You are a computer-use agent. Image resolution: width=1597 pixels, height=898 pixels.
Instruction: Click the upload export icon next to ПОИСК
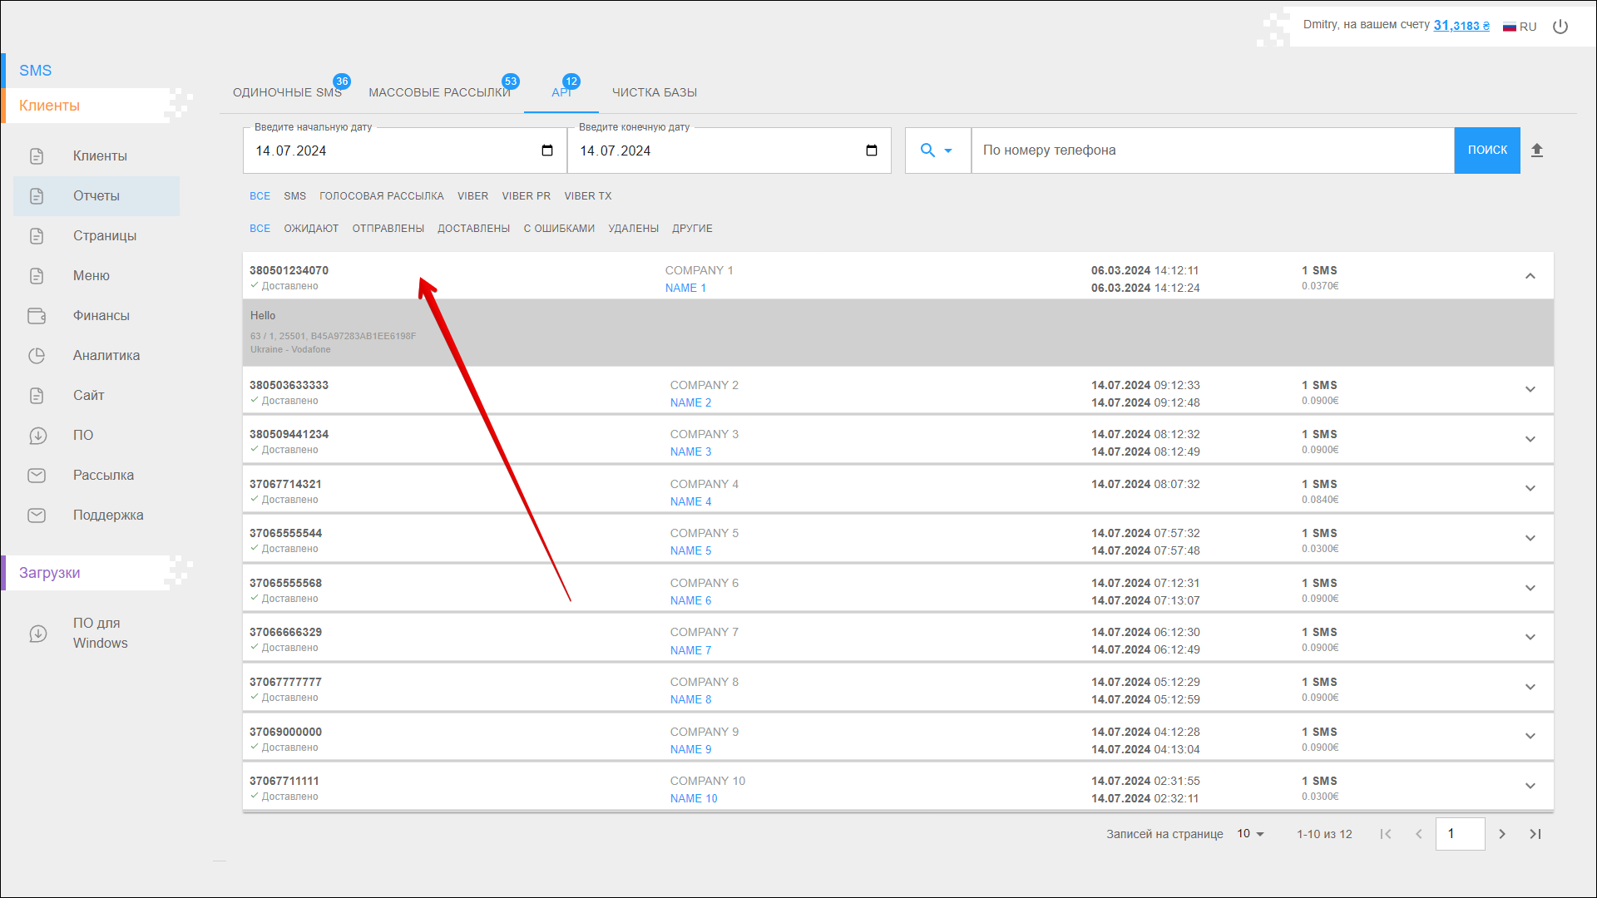click(x=1537, y=150)
